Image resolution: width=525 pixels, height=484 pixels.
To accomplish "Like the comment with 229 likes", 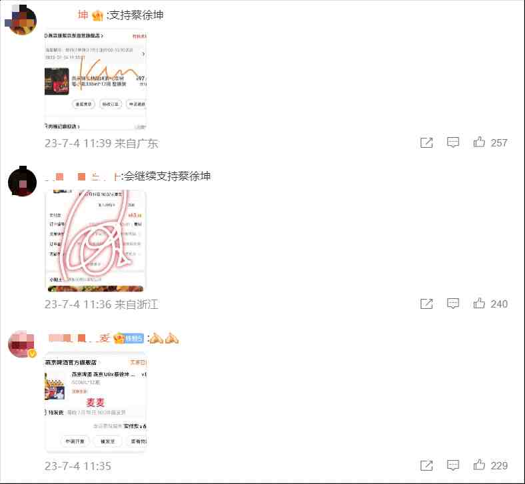I will pyautogui.click(x=479, y=465).
